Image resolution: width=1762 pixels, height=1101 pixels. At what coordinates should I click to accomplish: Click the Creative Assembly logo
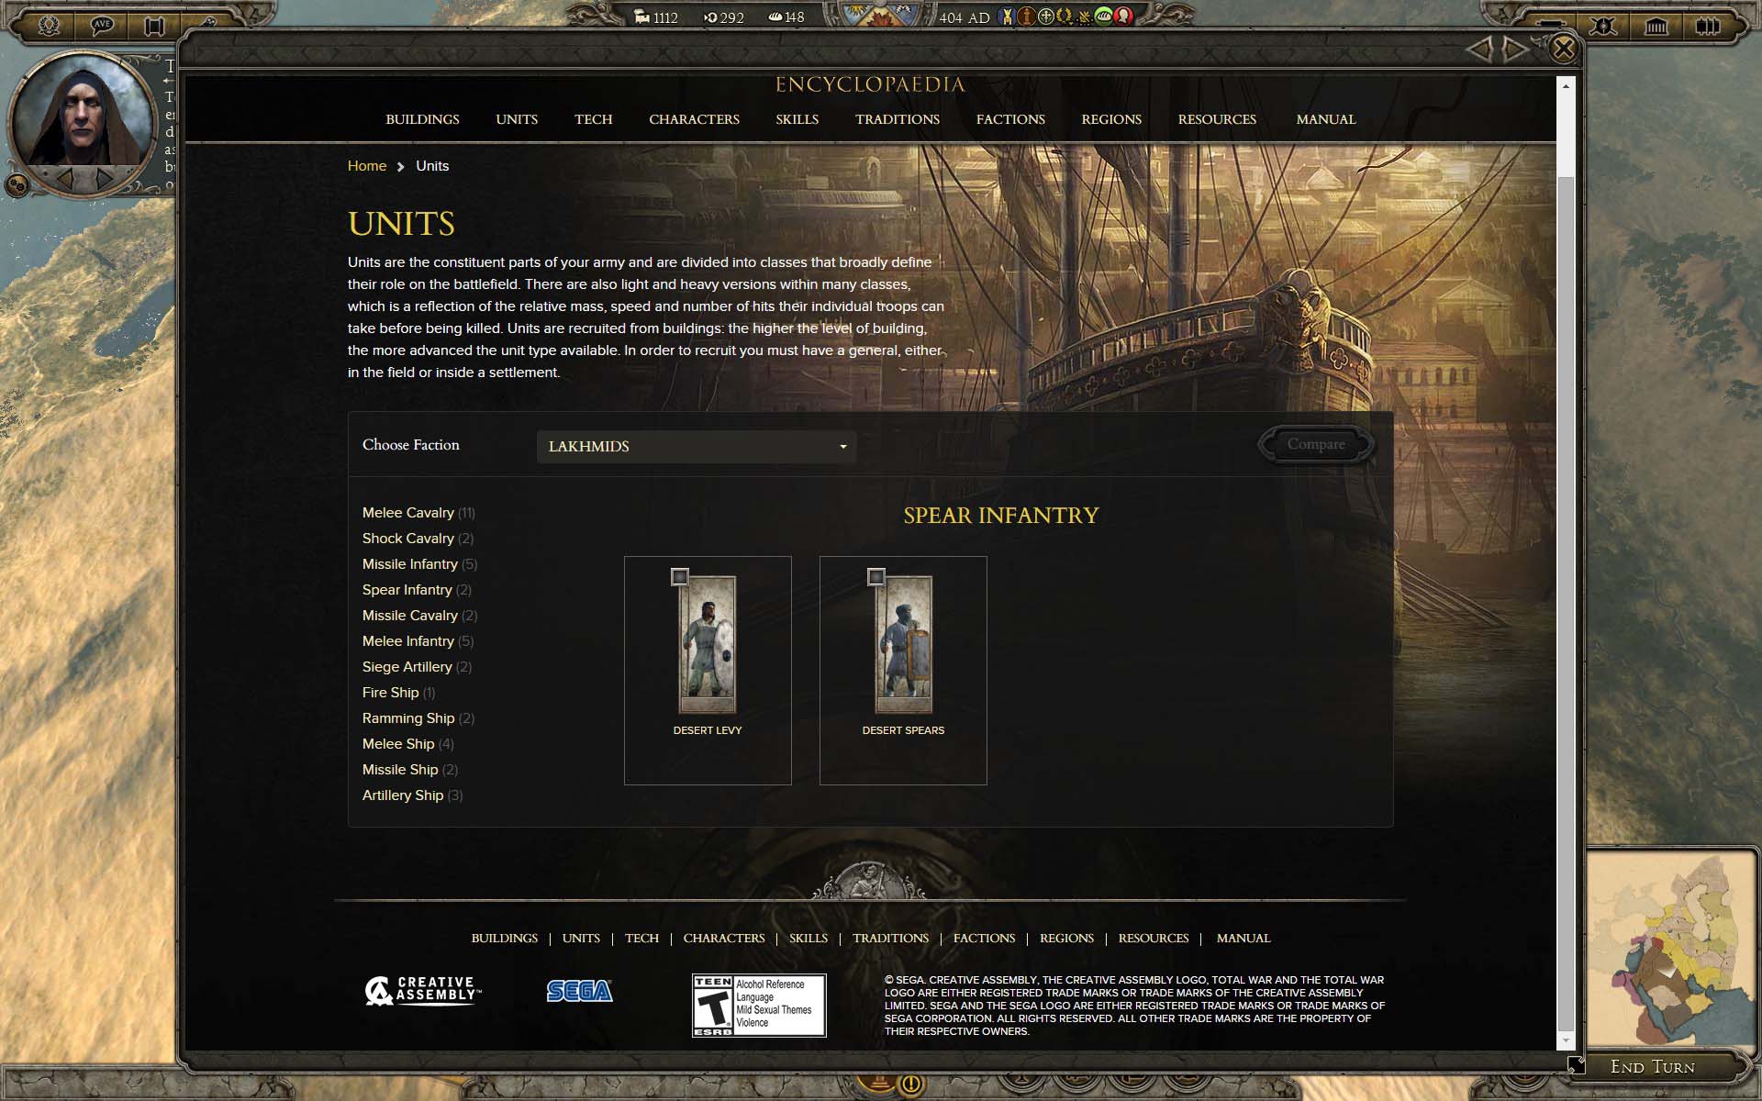pos(422,991)
